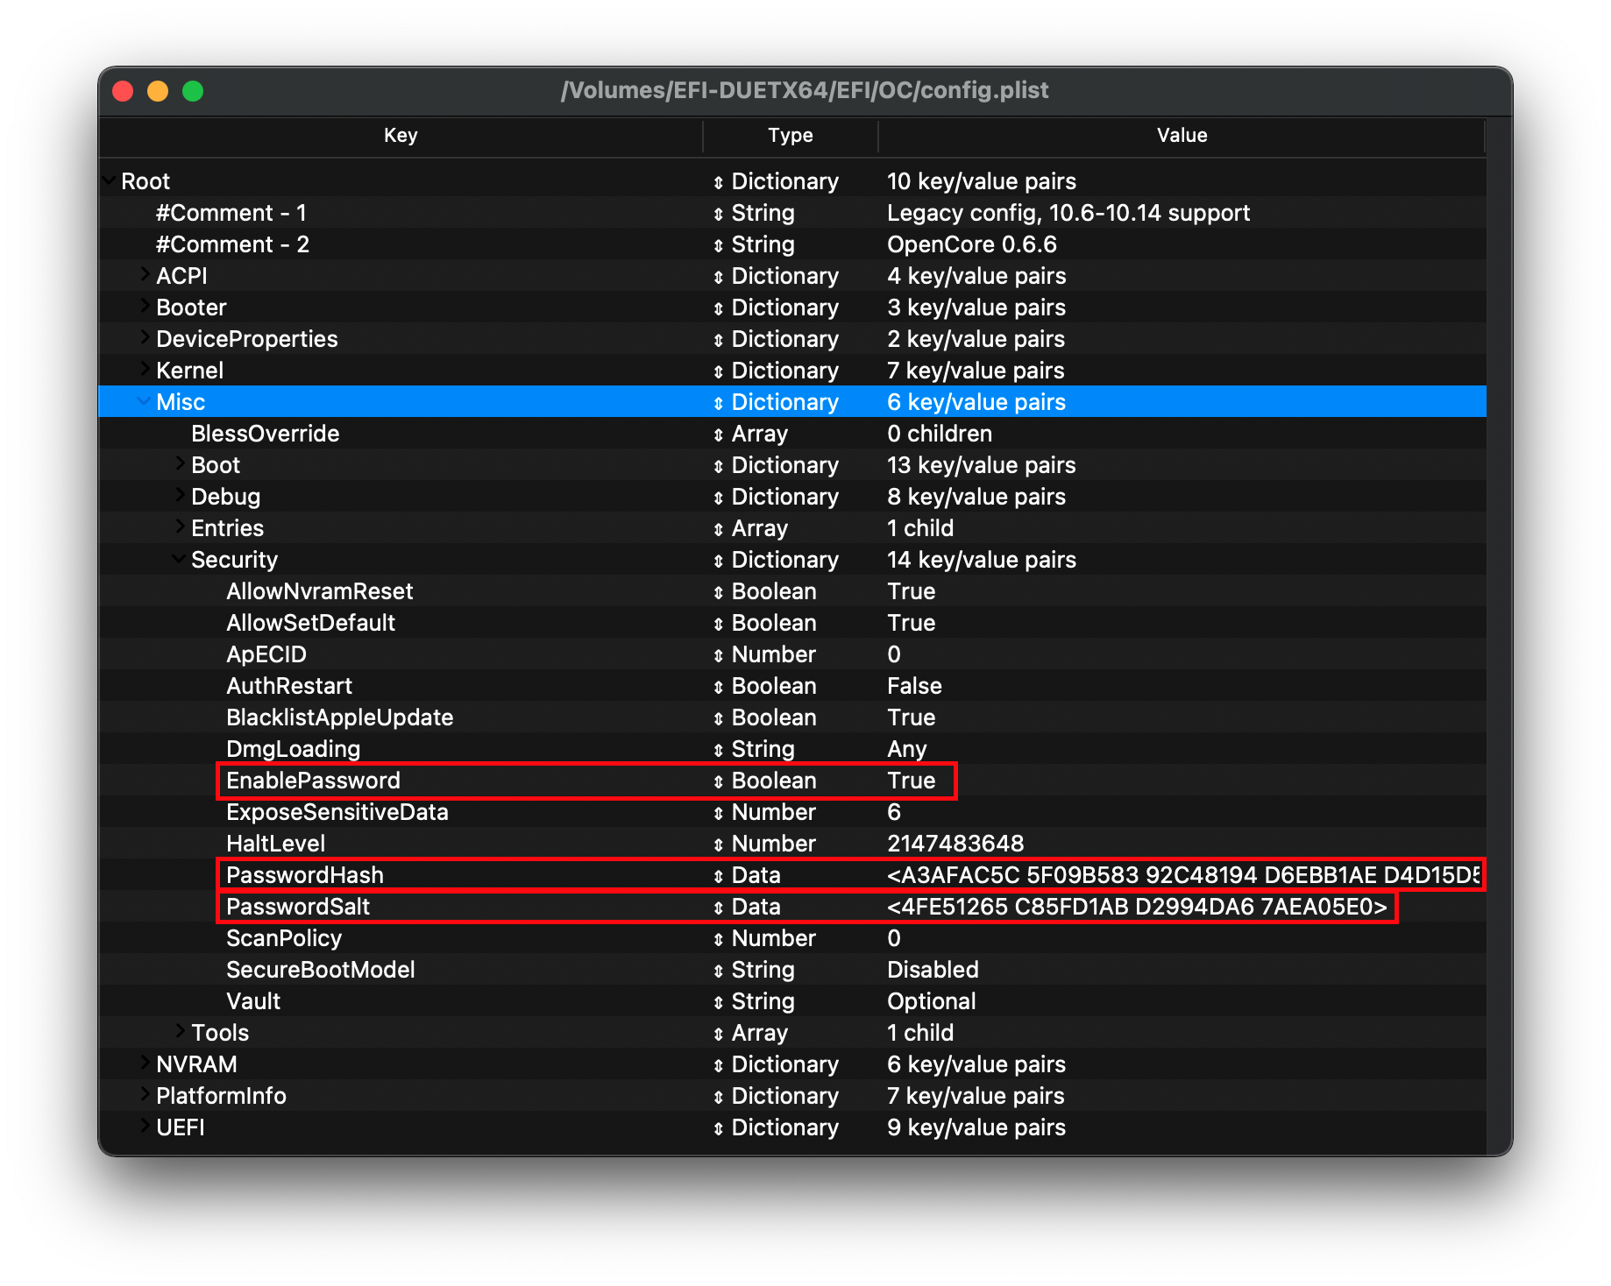The height and width of the screenshot is (1286, 1611).
Task: Click type stepper on ScanPolicy row
Action: [x=718, y=939]
